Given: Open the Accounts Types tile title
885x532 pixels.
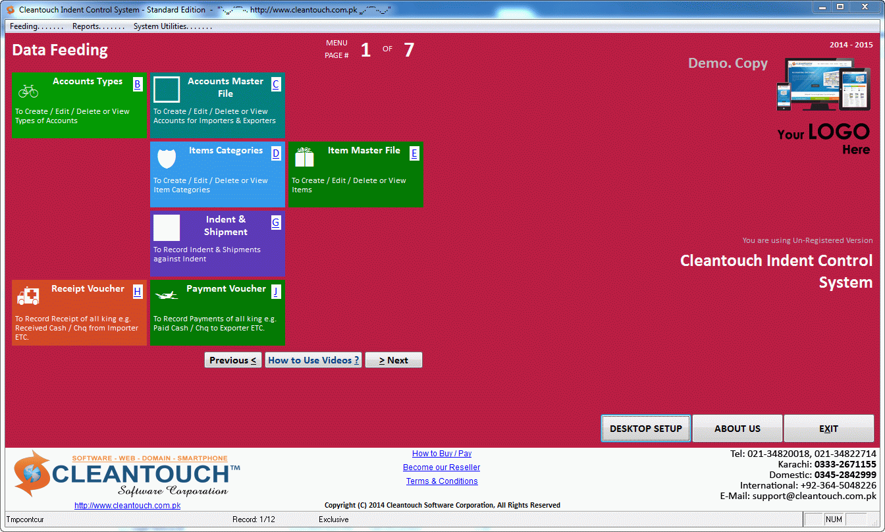Looking at the screenshot, I should [88, 82].
